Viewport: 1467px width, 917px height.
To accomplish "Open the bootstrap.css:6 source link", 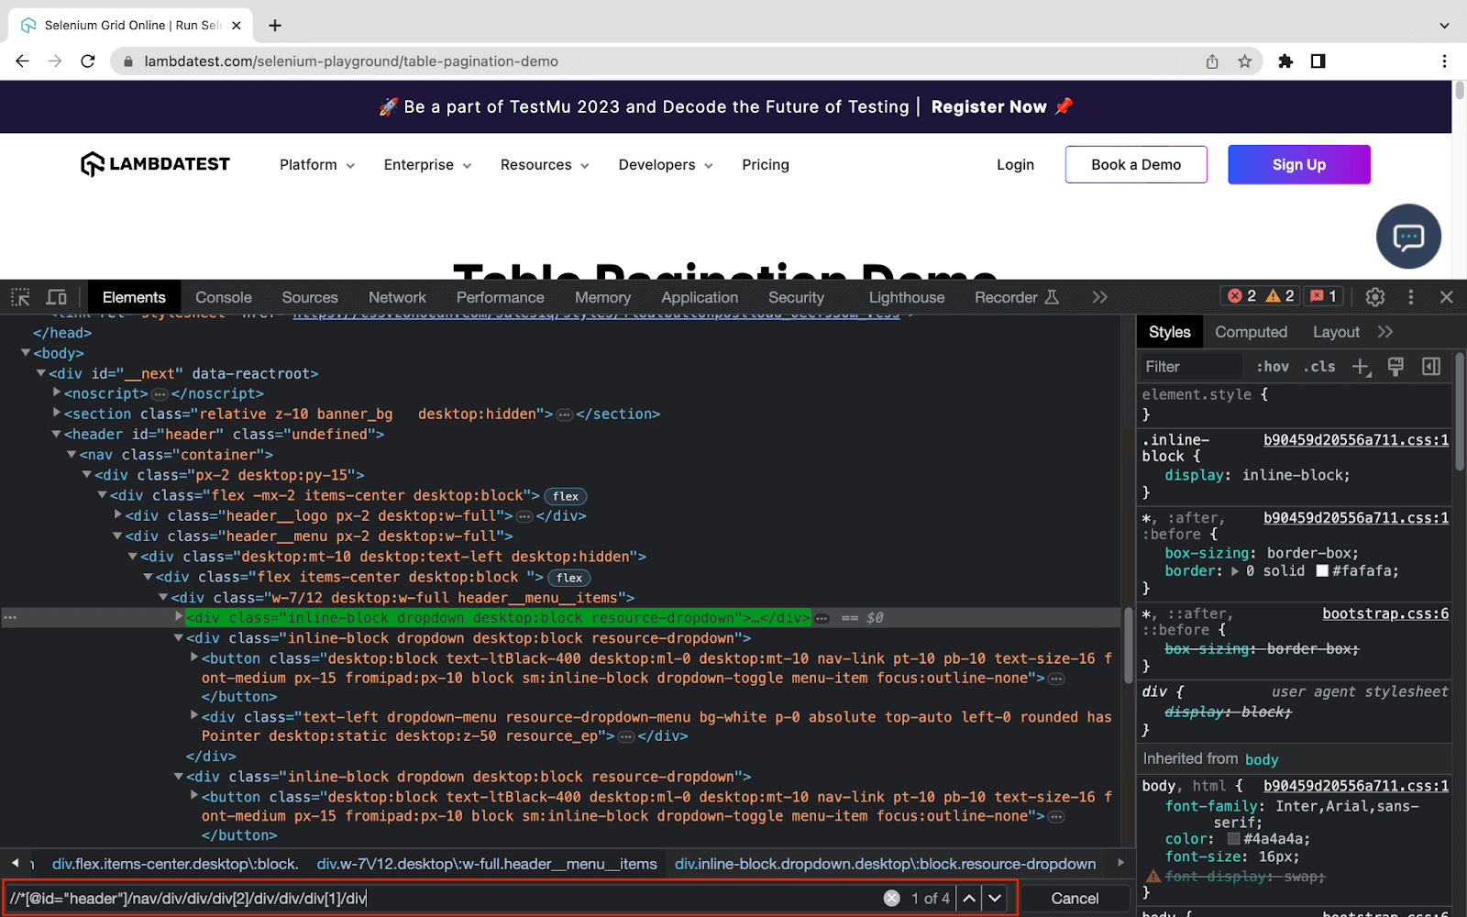I will (x=1385, y=613).
